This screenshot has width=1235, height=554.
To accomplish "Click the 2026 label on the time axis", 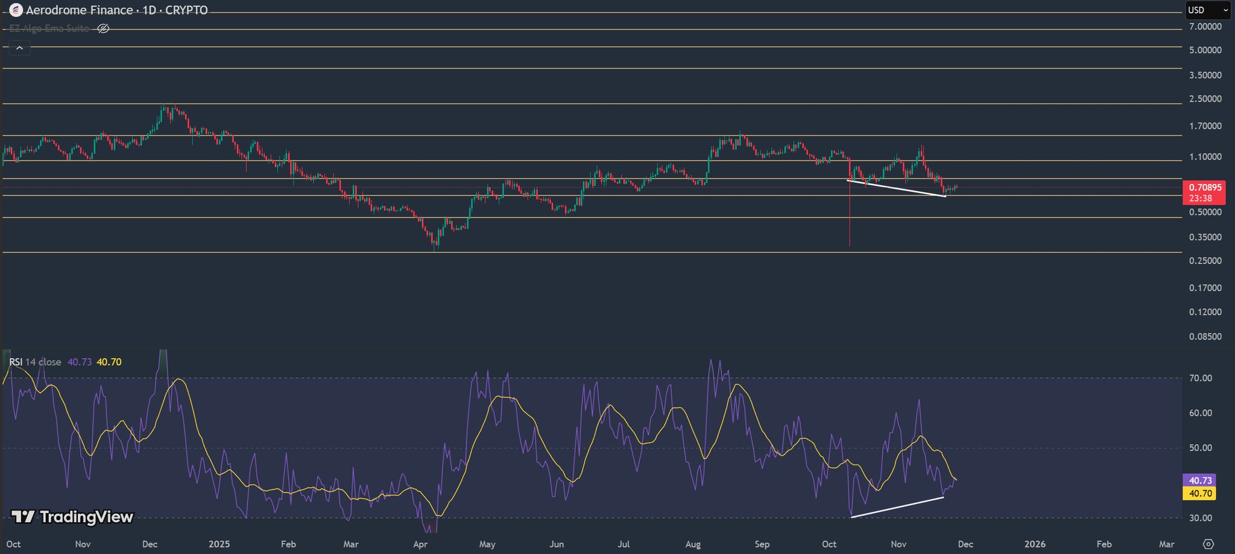I will click(x=1035, y=544).
